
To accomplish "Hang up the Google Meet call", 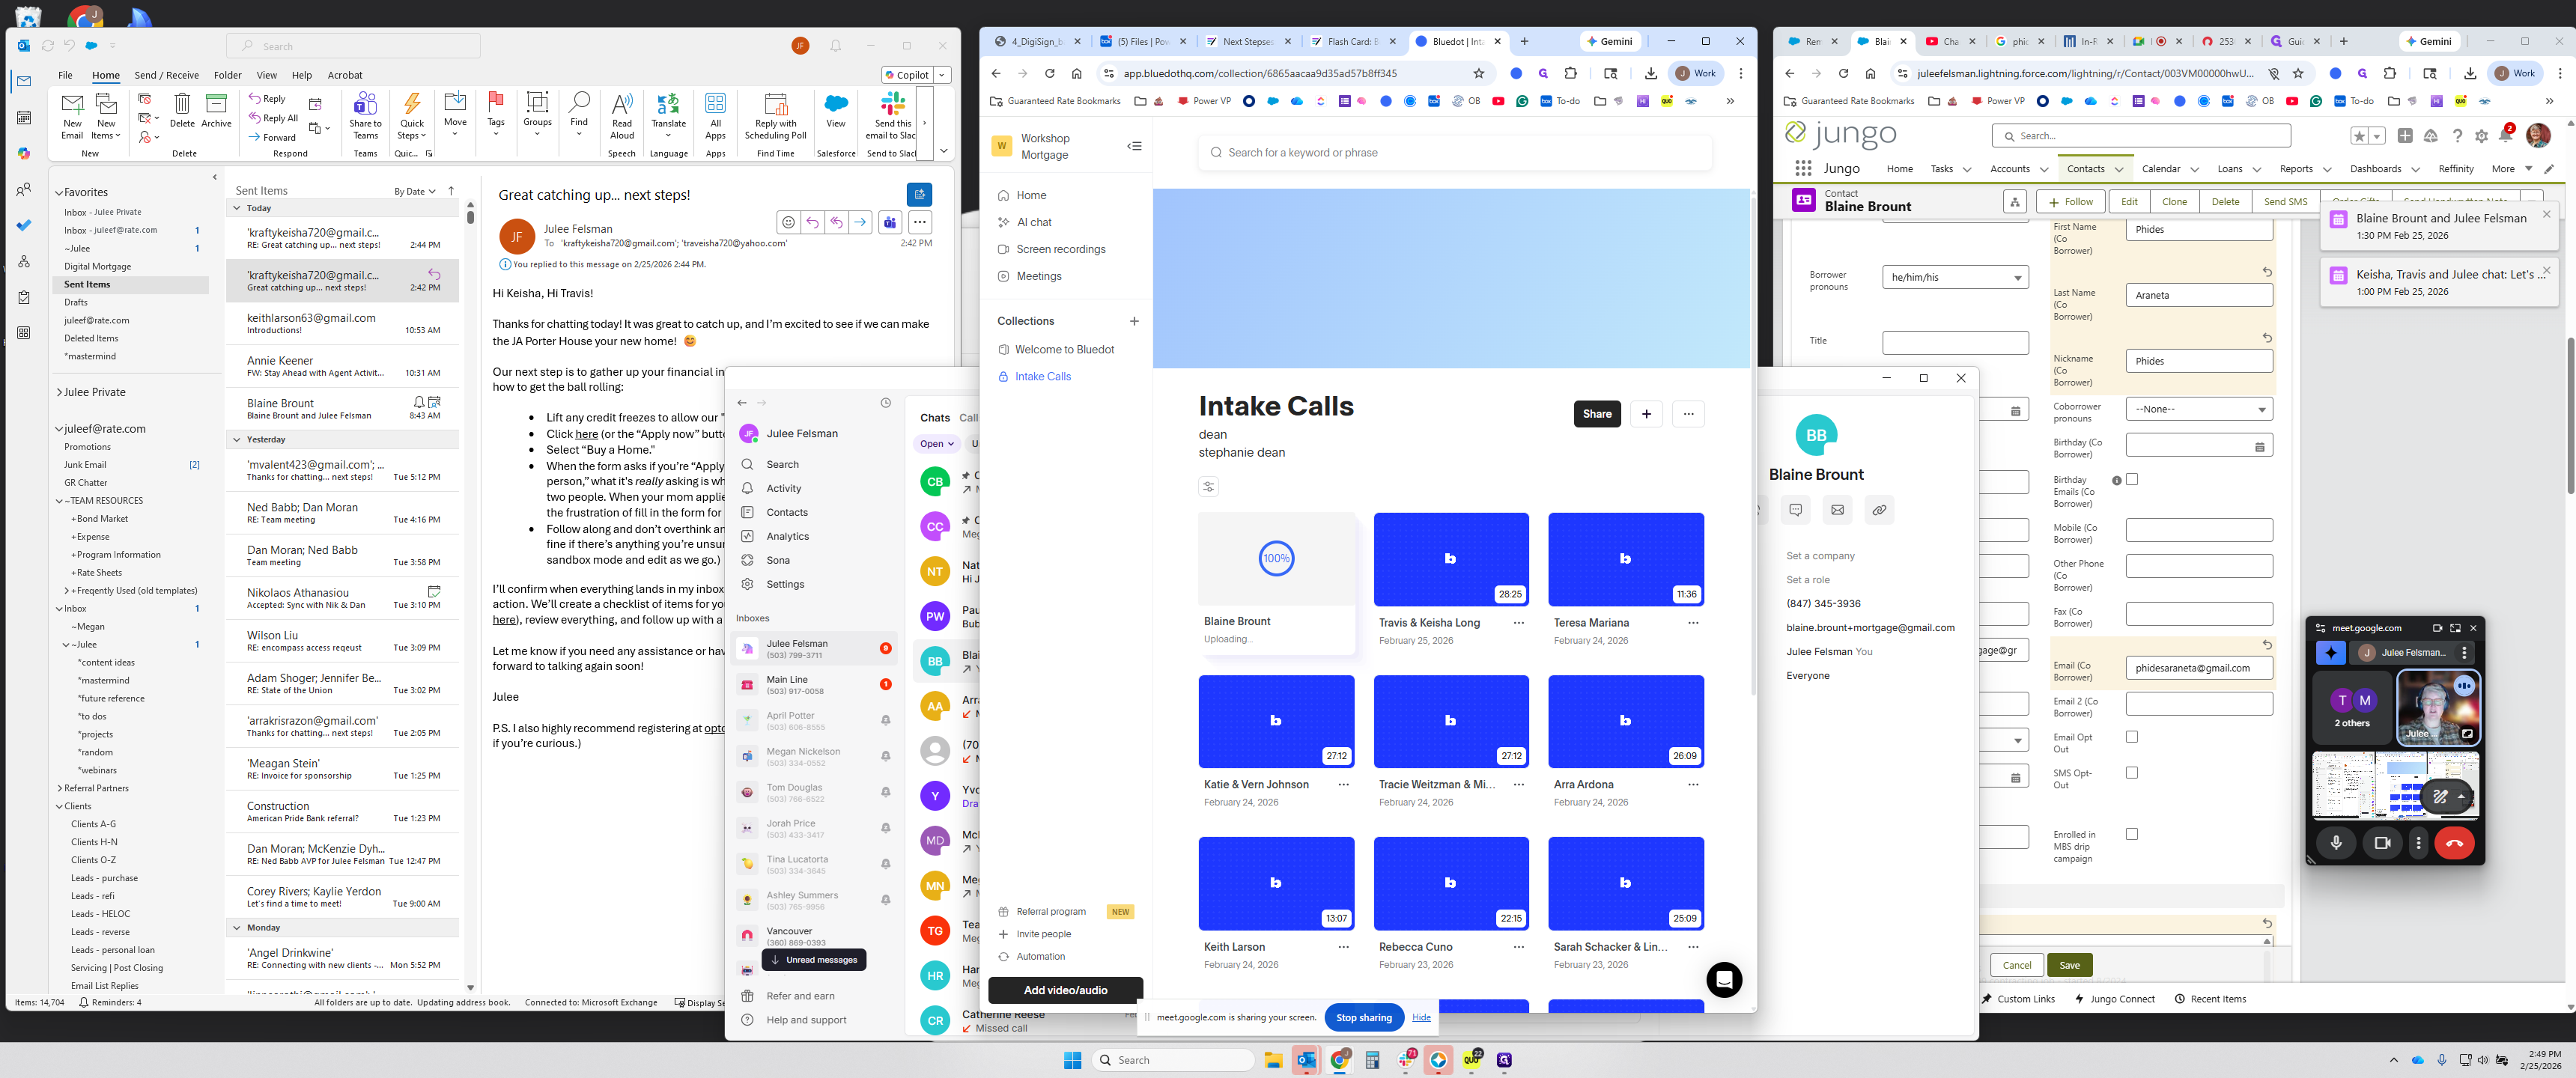I will click(2454, 843).
